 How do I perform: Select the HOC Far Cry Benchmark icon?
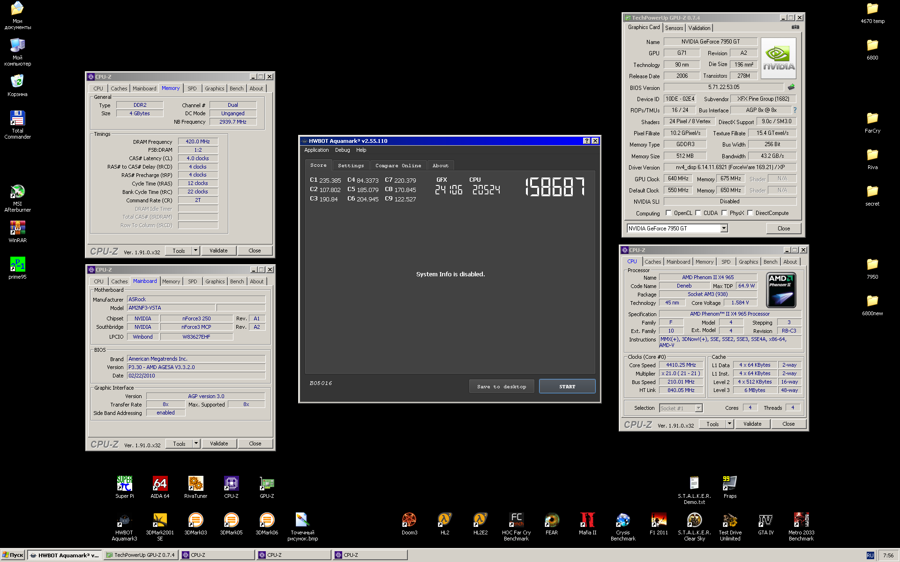point(517,526)
